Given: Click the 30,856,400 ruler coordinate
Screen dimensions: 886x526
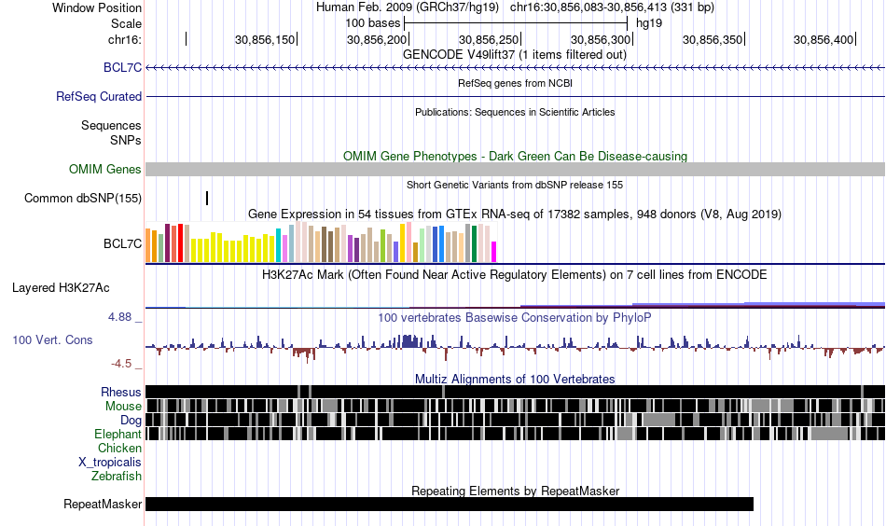Looking at the screenshot, I should point(824,39).
